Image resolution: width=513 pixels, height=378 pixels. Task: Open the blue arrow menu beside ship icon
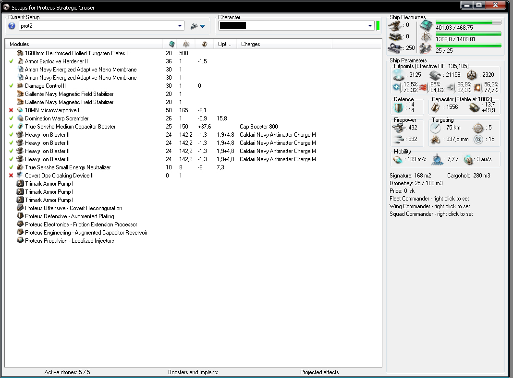pos(203,26)
